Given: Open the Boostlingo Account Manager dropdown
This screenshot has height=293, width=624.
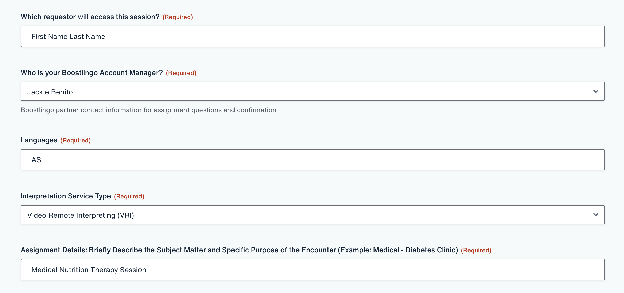Looking at the screenshot, I should point(313,92).
